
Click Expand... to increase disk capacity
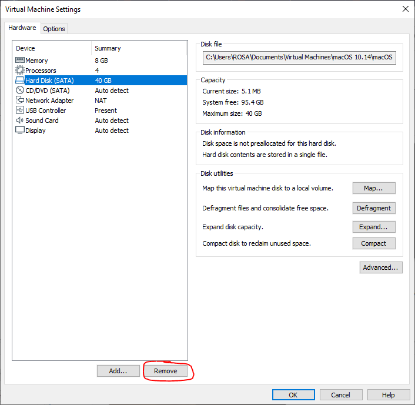coord(374,227)
